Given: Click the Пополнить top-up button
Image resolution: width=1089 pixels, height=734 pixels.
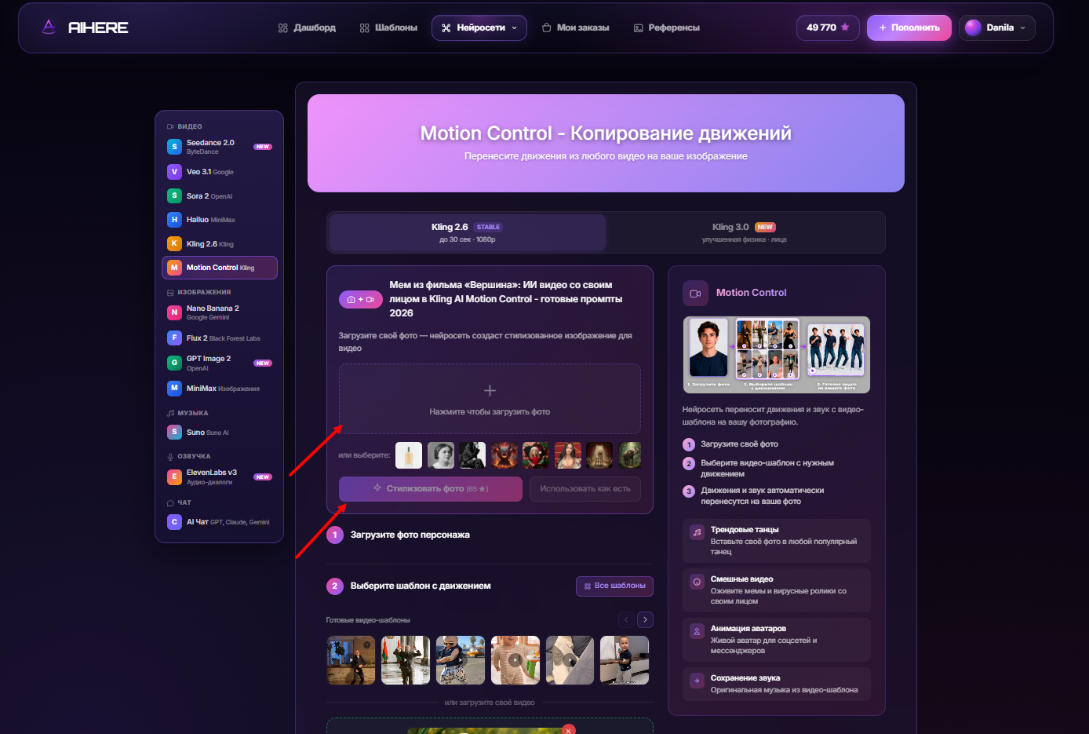Looking at the screenshot, I should (x=909, y=27).
